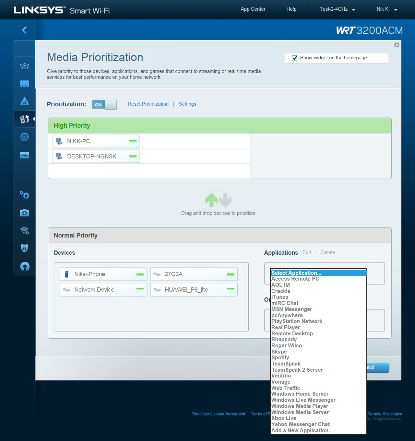Click the DESKTOP-NGNSK computer icon

click(x=59, y=156)
